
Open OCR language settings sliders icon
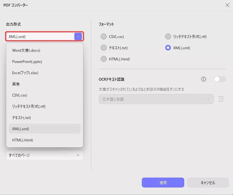point(221,99)
